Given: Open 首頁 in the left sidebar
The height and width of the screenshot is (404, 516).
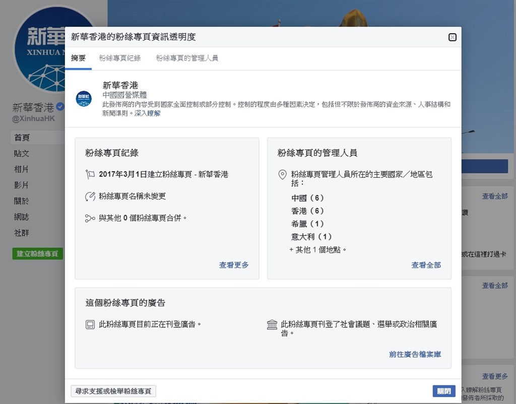Looking at the screenshot, I should coord(22,138).
